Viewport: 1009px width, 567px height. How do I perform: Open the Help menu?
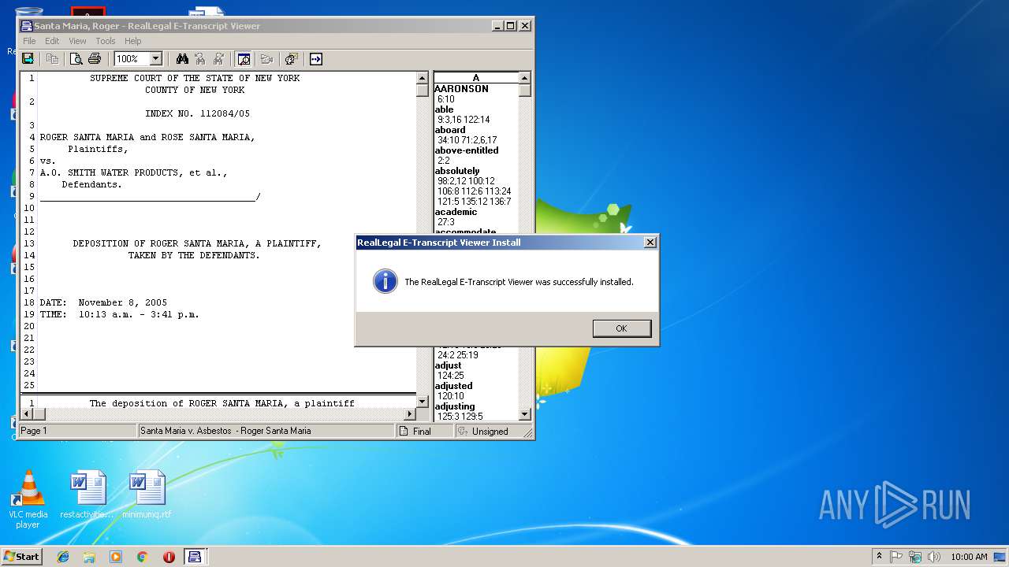point(133,41)
